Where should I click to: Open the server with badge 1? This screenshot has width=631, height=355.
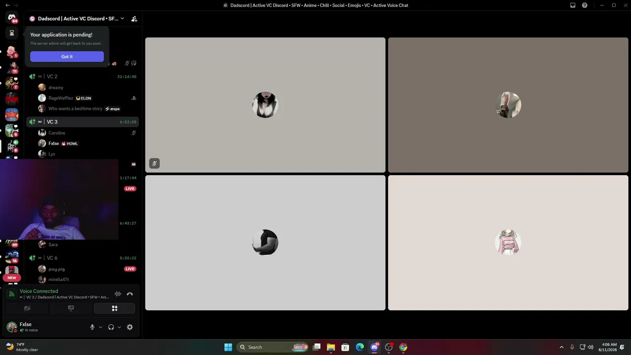pyautogui.click(x=12, y=51)
